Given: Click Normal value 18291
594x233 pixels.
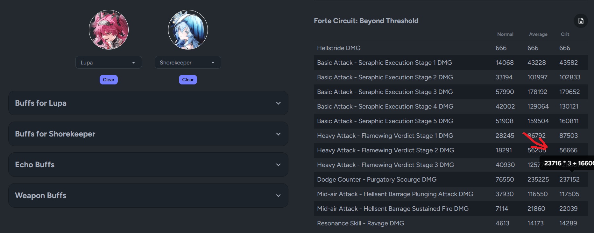Looking at the screenshot, I should (504, 150).
